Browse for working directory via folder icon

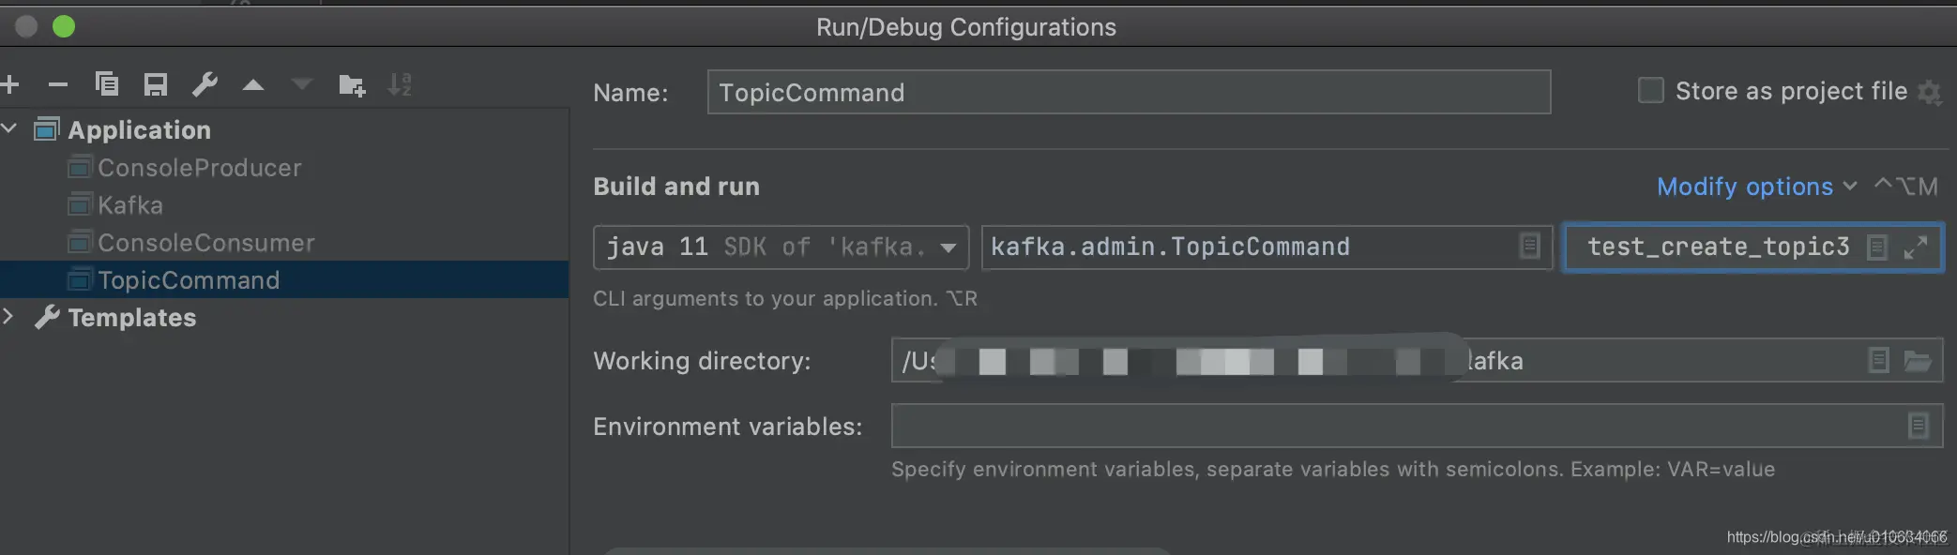coord(1918,361)
